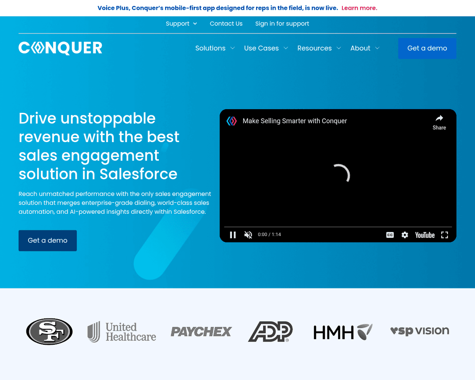
Task: Click the video progress bar
Action: 338,227
